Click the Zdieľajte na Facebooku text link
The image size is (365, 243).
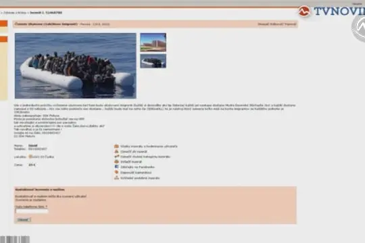[137, 167]
